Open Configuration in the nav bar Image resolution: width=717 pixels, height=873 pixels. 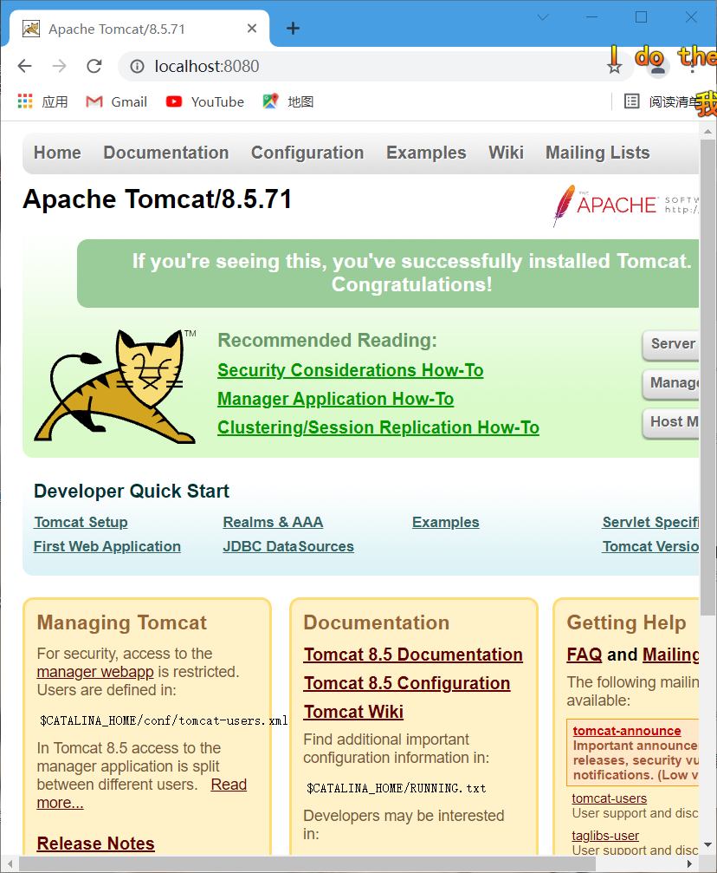(x=307, y=153)
